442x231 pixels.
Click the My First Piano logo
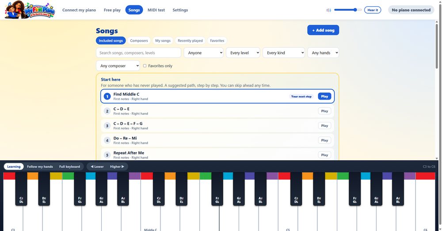pyautogui.click(x=30, y=10)
